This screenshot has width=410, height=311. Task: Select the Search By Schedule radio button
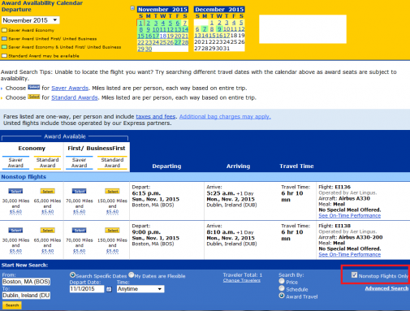coord(282,288)
